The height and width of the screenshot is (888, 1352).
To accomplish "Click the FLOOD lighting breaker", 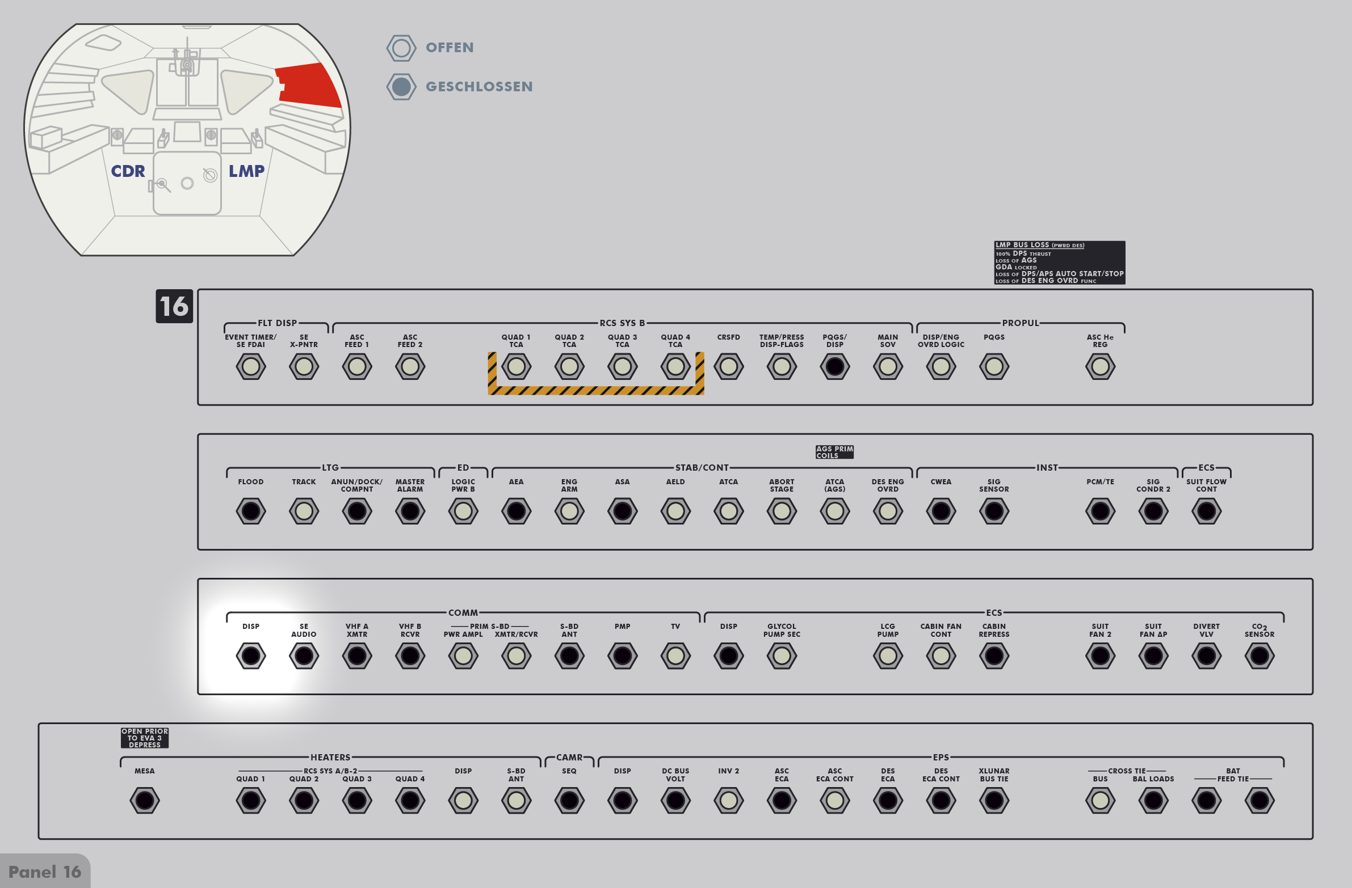I will tap(250, 511).
